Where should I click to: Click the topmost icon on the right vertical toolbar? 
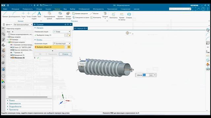click(208, 30)
